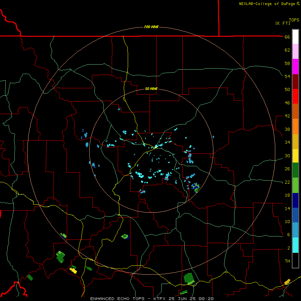Click the dark red swatch in the color scale
Image resolution: width=301 pixels, height=301 pixels.
[295, 82]
